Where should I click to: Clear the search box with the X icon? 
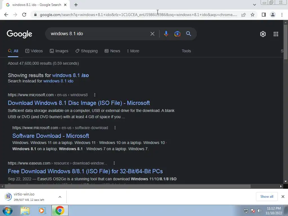click(152, 34)
